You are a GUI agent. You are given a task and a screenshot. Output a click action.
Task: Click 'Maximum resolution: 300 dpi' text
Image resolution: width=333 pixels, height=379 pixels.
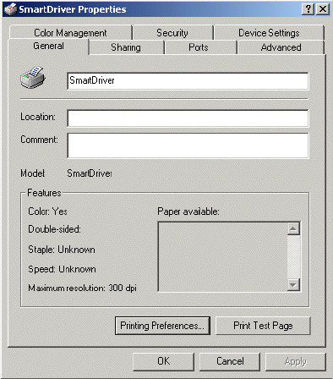[x=82, y=288]
